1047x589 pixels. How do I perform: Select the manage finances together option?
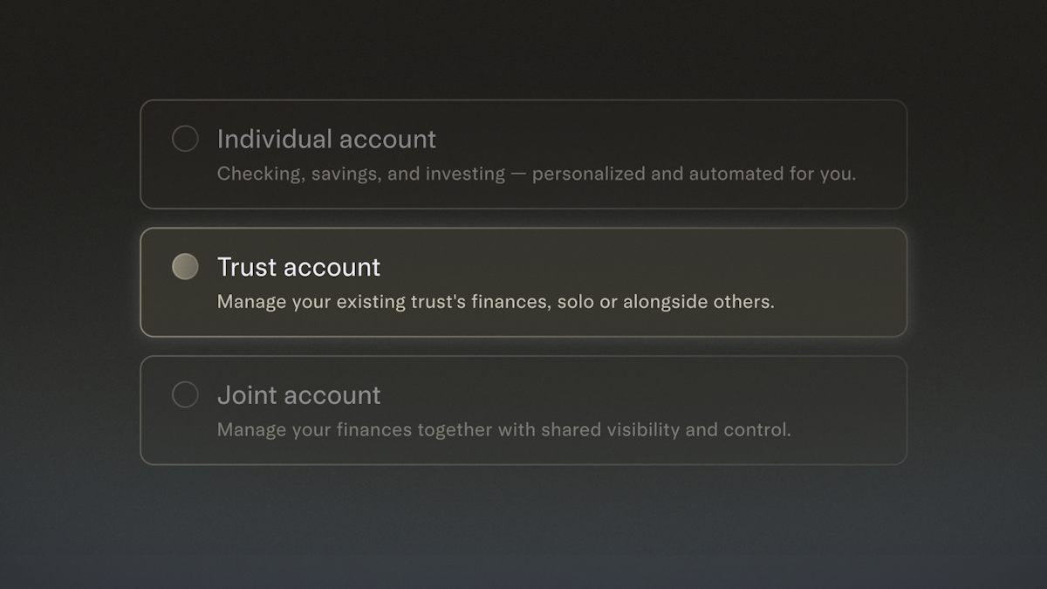523,410
